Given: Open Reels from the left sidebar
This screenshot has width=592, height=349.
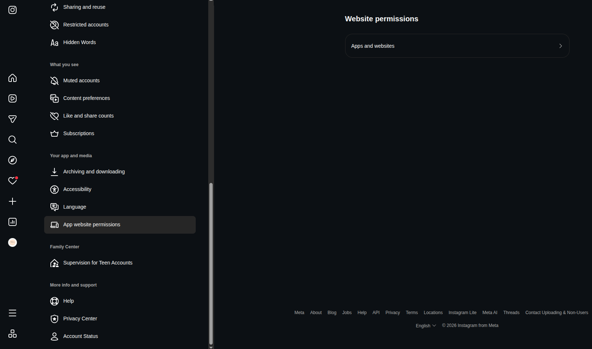Looking at the screenshot, I should click(x=13, y=98).
